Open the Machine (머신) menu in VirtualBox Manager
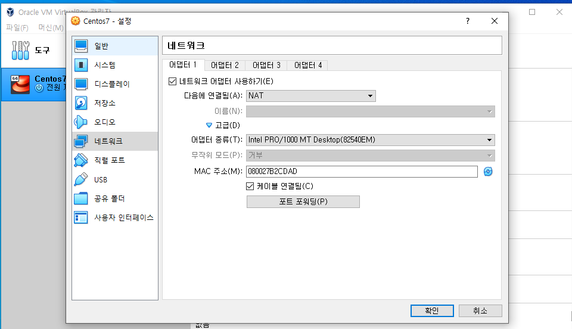This screenshot has height=329, width=572. click(x=51, y=28)
